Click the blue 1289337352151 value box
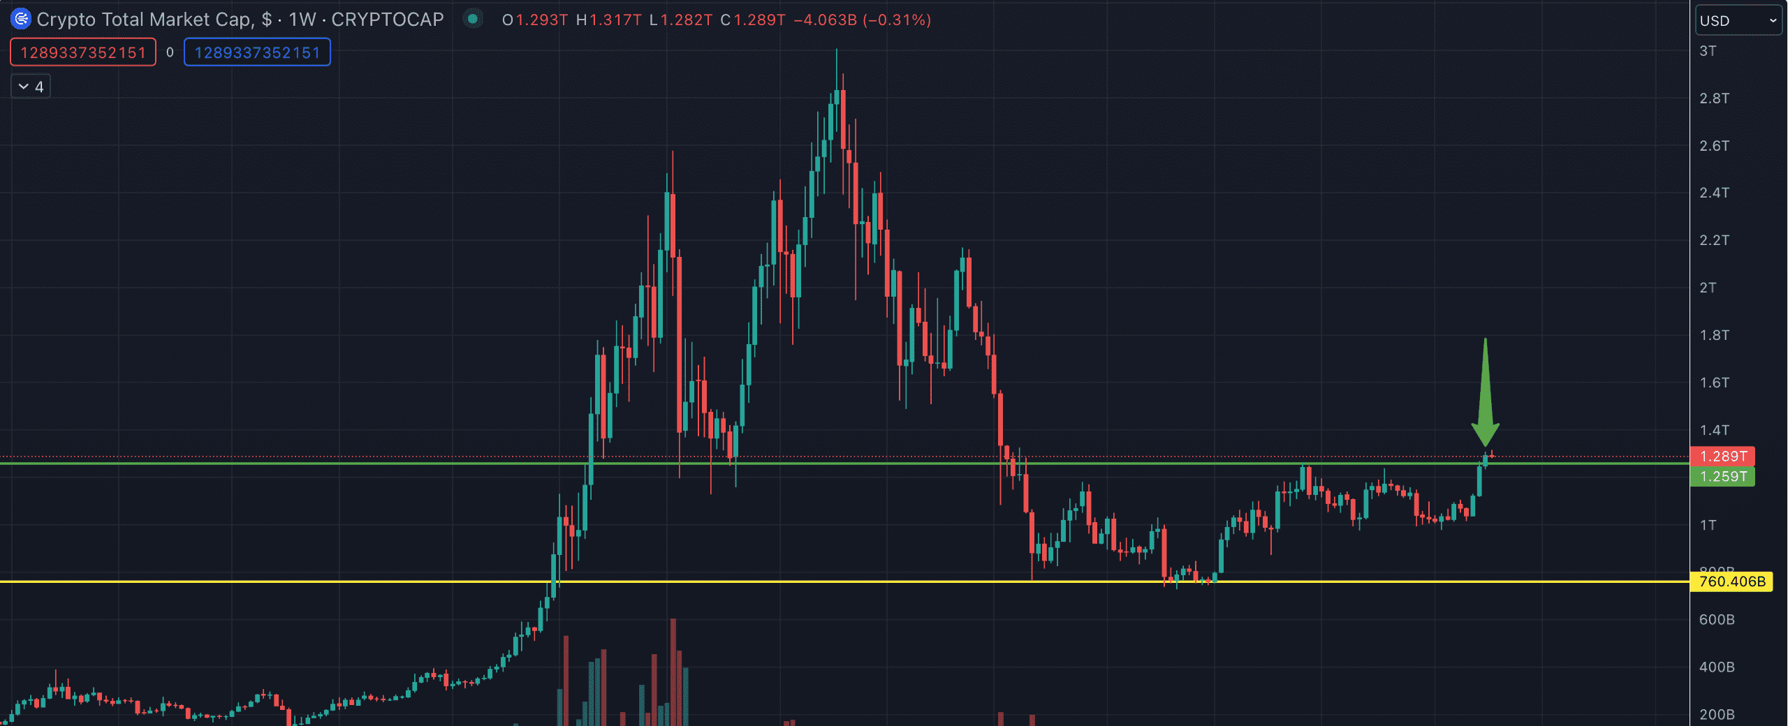This screenshot has height=726, width=1788. coord(257,52)
